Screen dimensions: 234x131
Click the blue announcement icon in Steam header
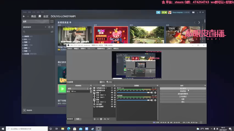158,12
